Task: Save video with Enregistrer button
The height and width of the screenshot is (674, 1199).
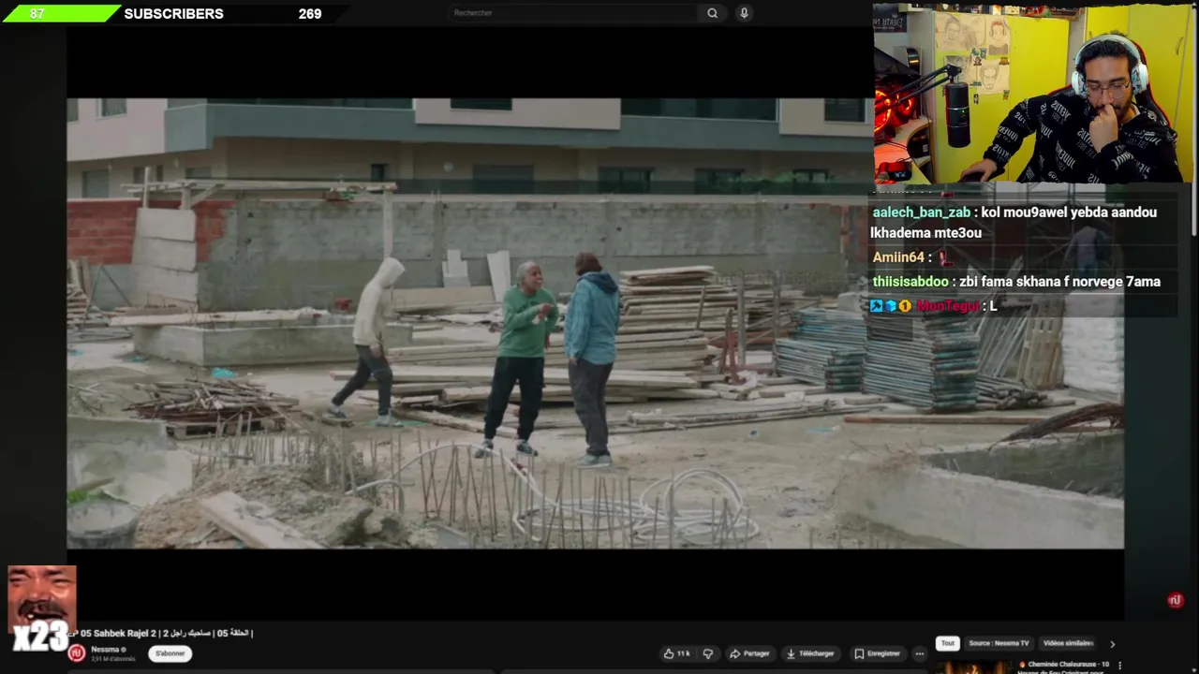Action: (878, 653)
